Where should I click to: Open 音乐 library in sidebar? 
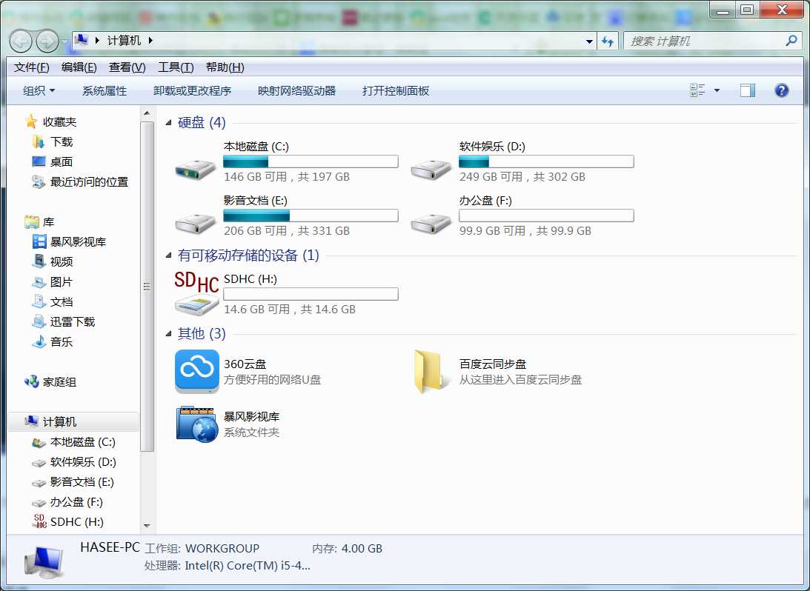(x=62, y=341)
